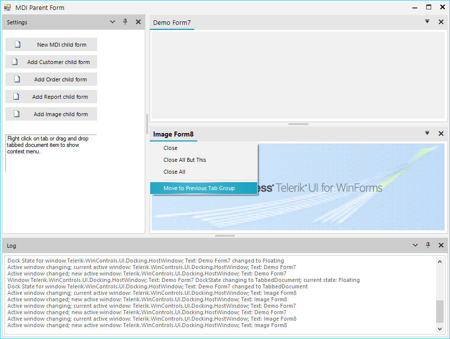This screenshot has width=450, height=339.
Task: Close Demo Form7 document with X icon
Action: pos(441,22)
